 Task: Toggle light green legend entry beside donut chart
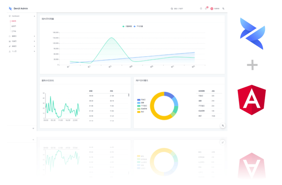(x=142, y=109)
